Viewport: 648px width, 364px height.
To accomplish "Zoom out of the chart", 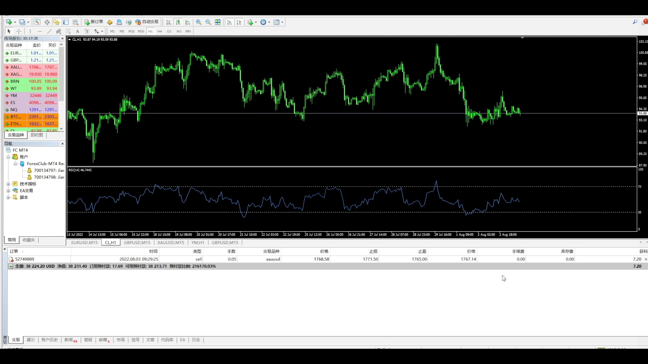I will point(208,22).
